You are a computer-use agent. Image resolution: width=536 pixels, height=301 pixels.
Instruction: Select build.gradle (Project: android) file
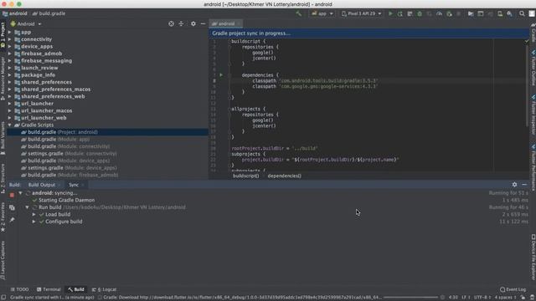[x=107, y=132]
